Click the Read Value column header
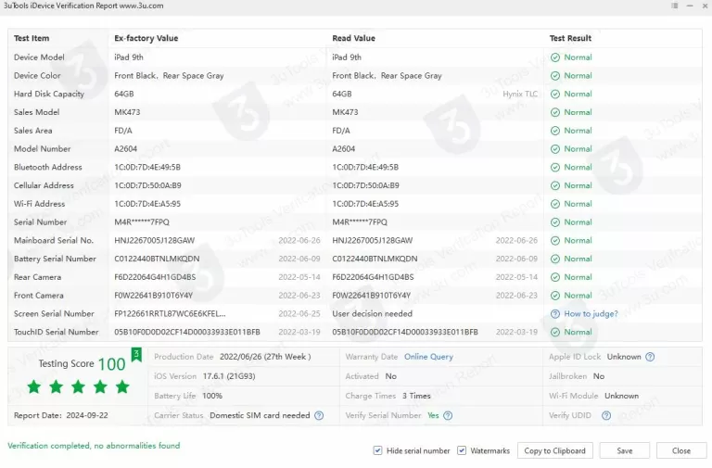This screenshot has width=712, height=468. click(x=354, y=38)
